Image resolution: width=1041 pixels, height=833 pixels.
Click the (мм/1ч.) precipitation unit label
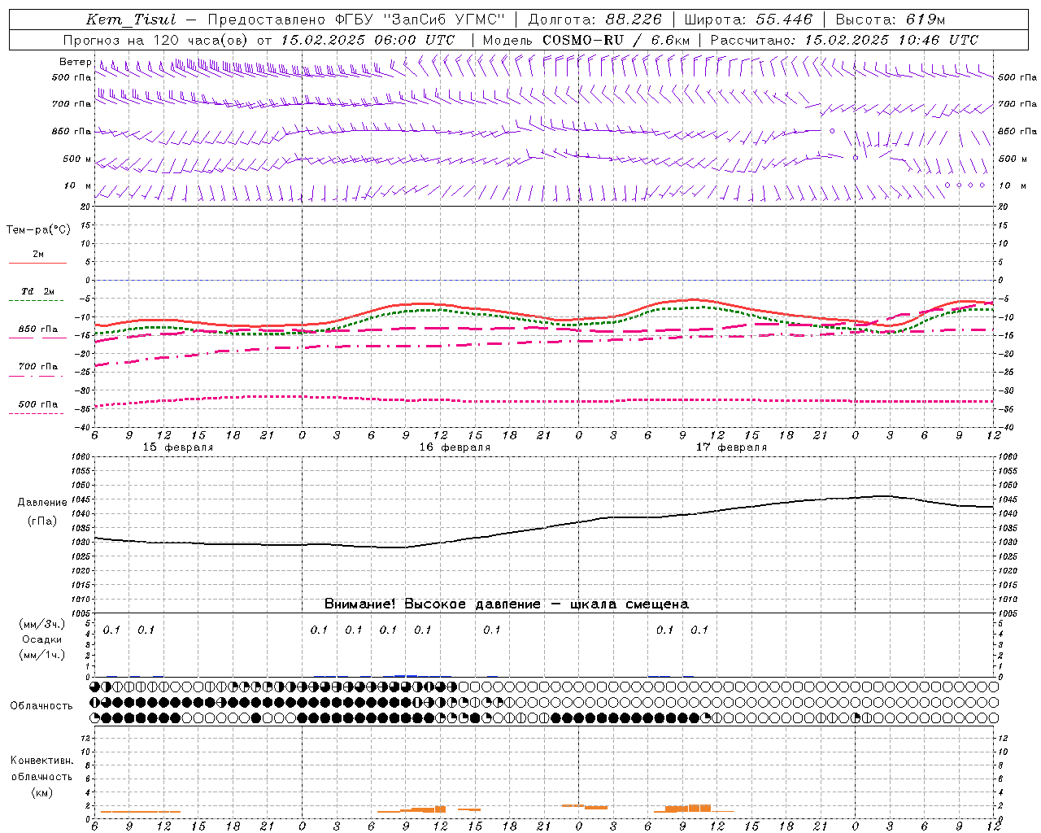(42, 654)
